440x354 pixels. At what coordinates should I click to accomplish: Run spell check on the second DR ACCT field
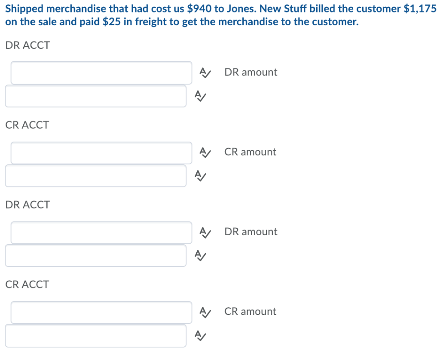tap(205, 233)
